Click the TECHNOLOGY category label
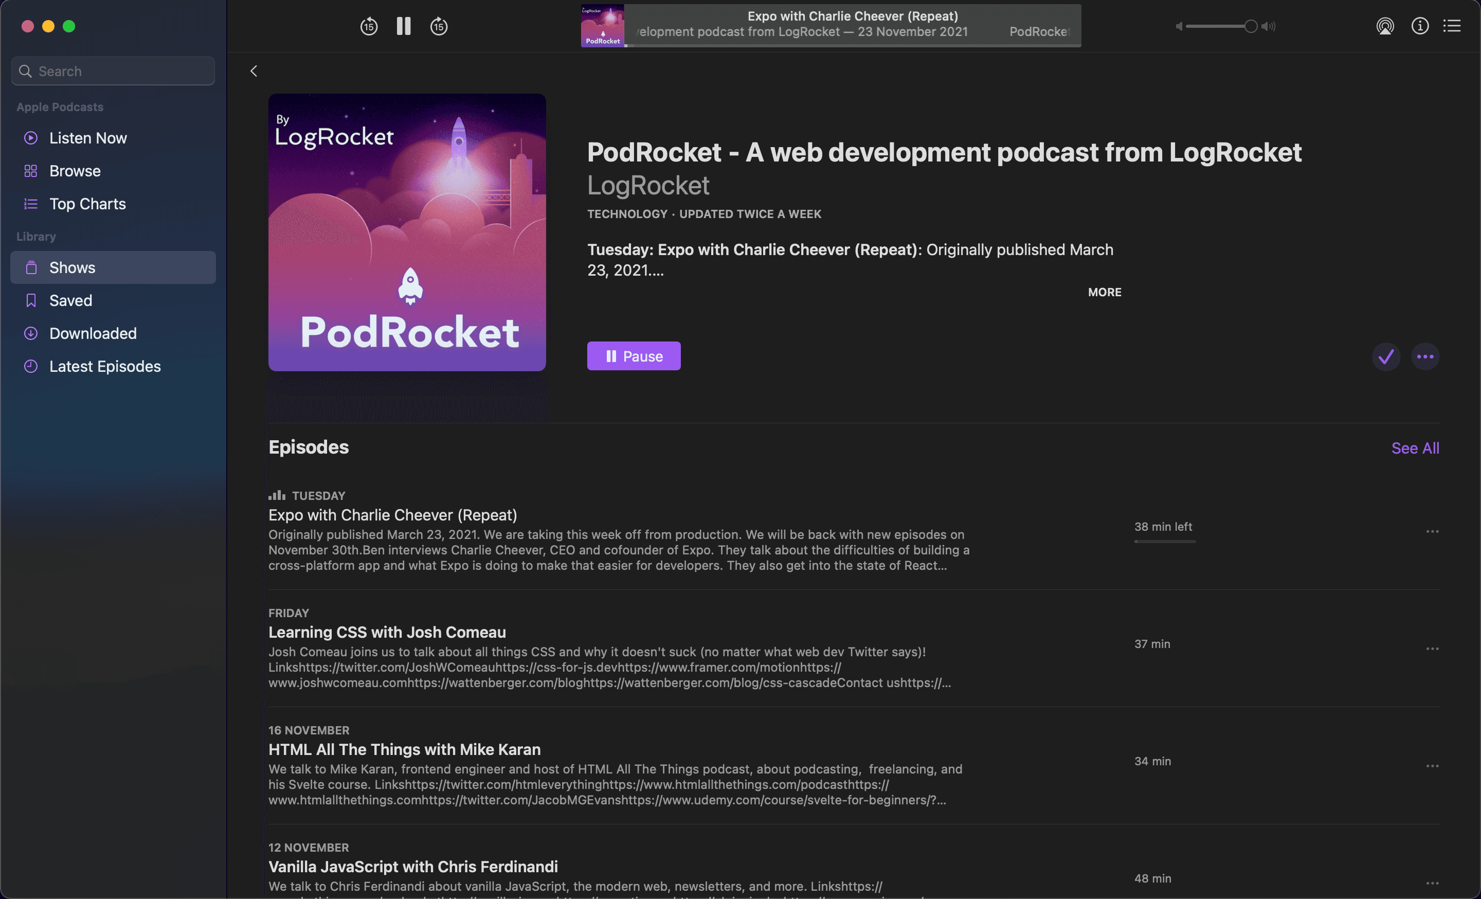 coord(627,214)
